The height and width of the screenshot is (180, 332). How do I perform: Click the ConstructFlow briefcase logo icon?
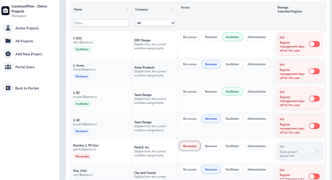coord(6,11)
